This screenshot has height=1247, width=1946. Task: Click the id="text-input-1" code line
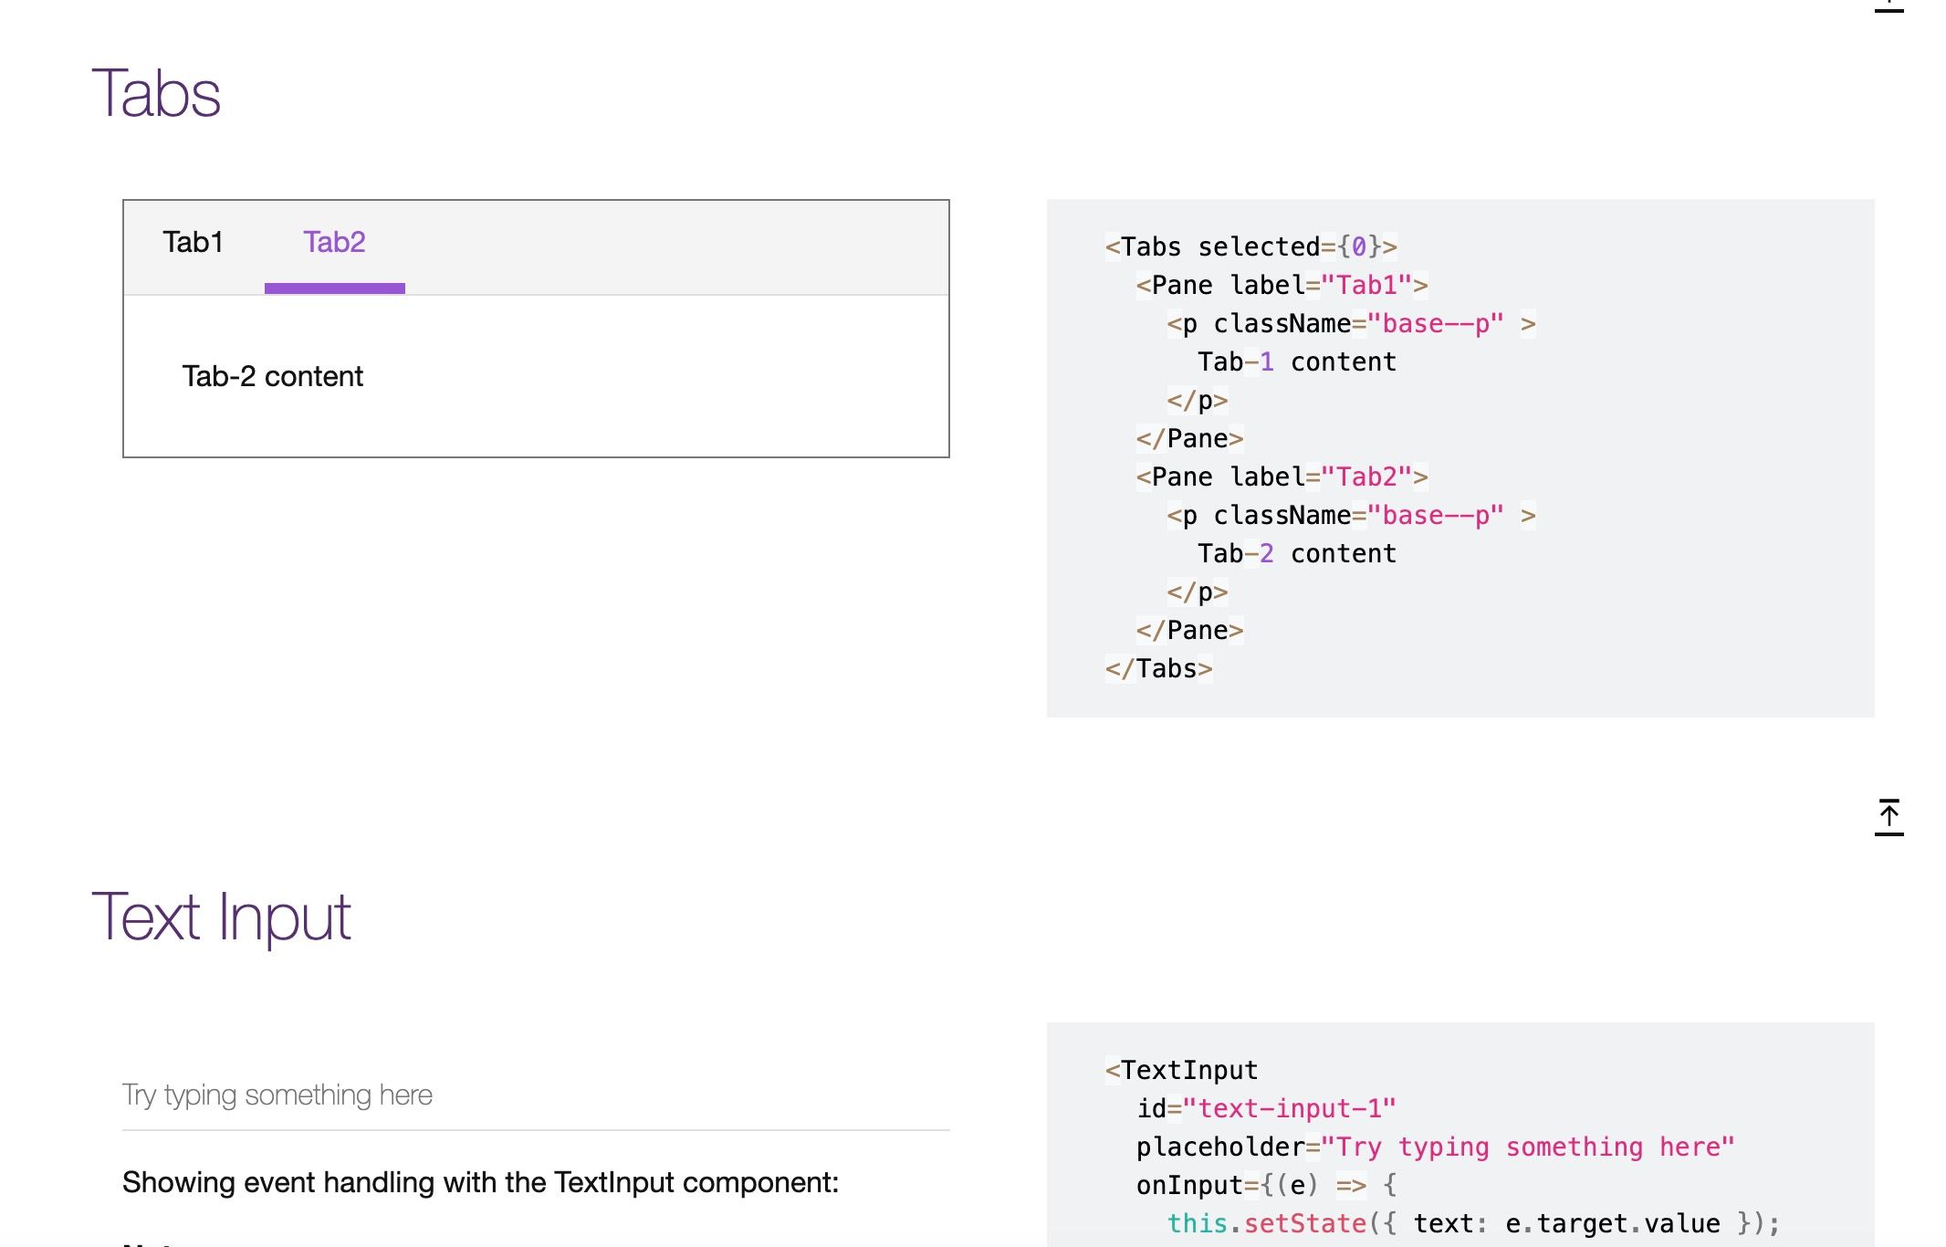pyautogui.click(x=1265, y=1109)
